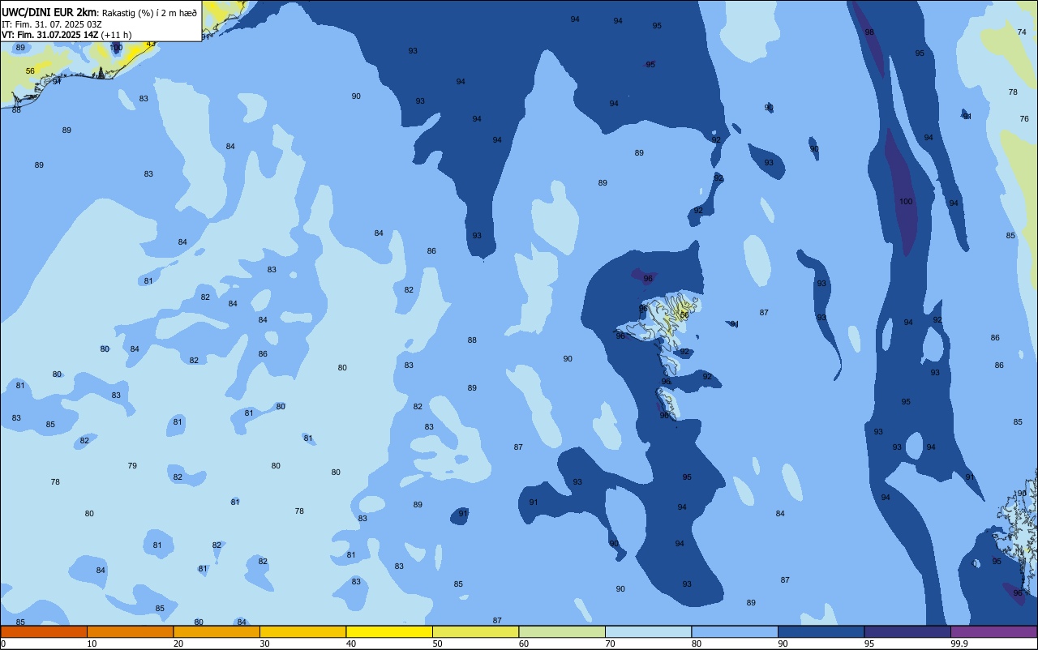The height and width of the screenshot is (650, 1038).
Task: Click the 0–10 dark orange legend swatch
Action: coord(44,631)
